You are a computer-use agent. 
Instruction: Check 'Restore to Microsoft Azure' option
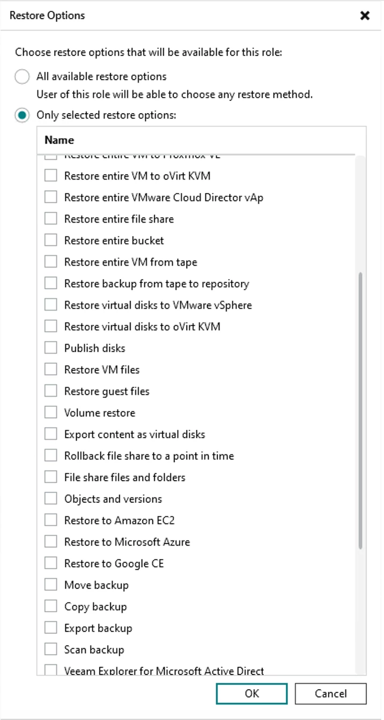click(51, 542)
